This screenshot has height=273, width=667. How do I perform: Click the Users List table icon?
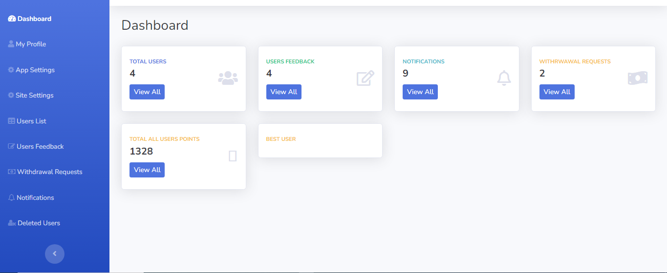(x=12, y=121)
